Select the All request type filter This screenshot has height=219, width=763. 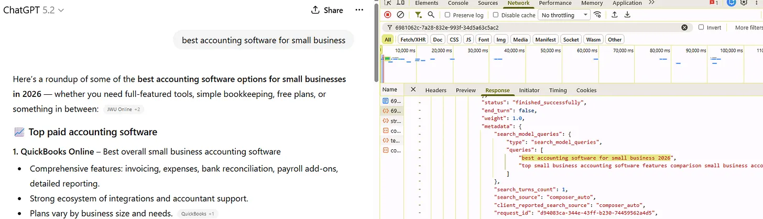point(388,39)
